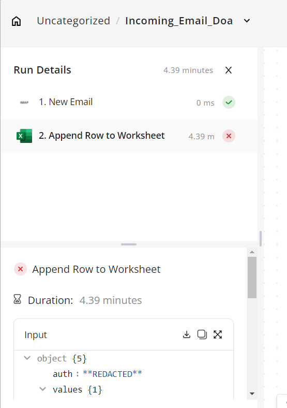Click the green success check icon
The height and width of the screenshot is (408, 287).
coord(229,103)
